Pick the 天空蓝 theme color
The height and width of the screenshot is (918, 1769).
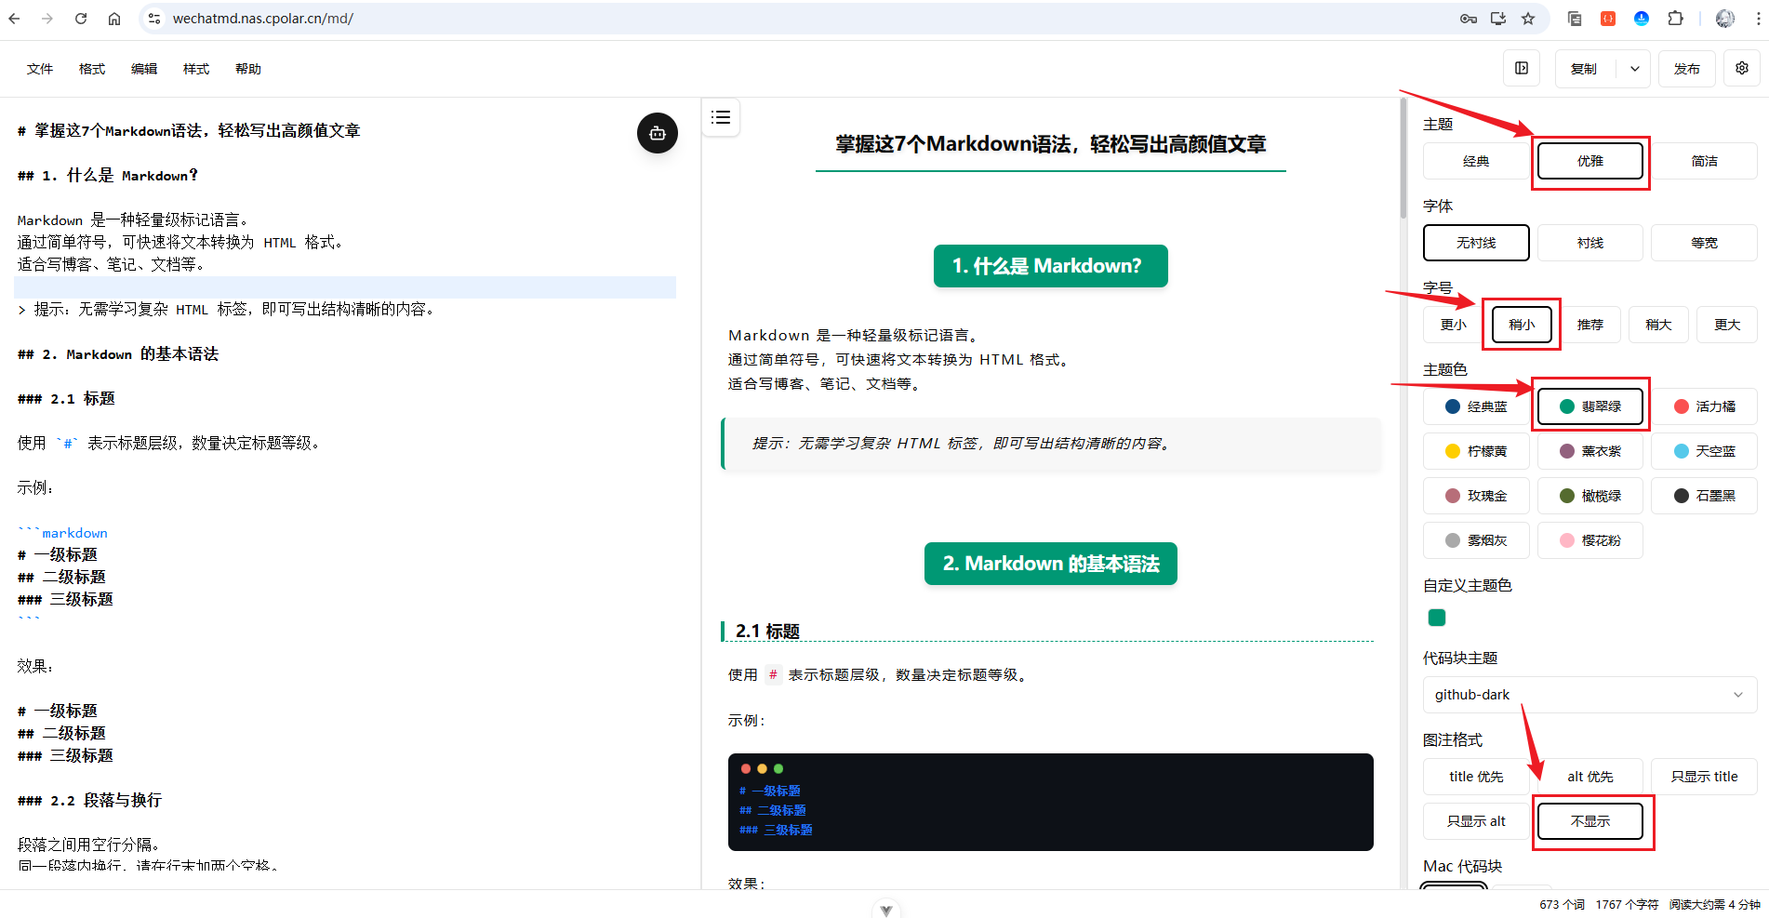pyautogui.click(x=1705, y=451)
